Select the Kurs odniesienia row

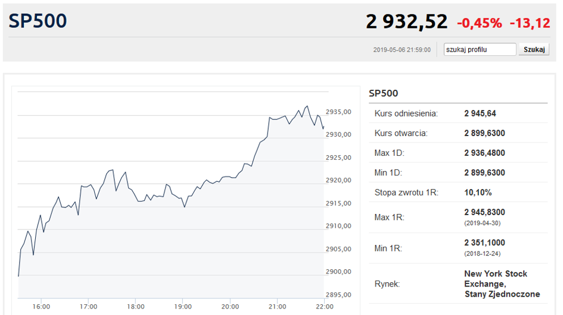pyautogui.click(x=458, y=114)
